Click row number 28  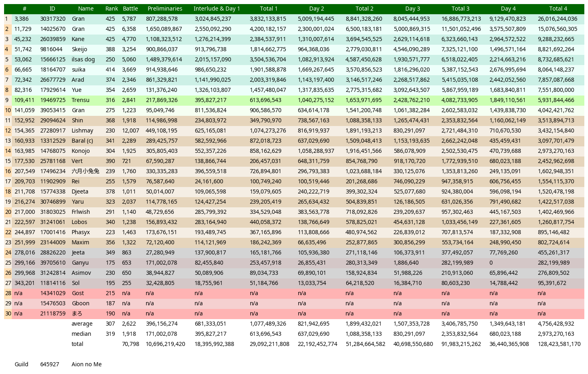tap(8, 293)
